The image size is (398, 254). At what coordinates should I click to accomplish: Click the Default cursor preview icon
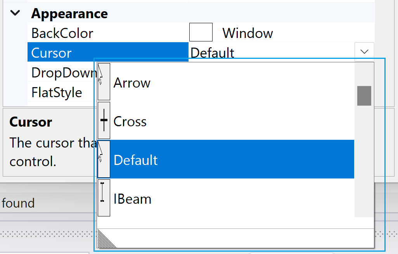pos(104,159)
